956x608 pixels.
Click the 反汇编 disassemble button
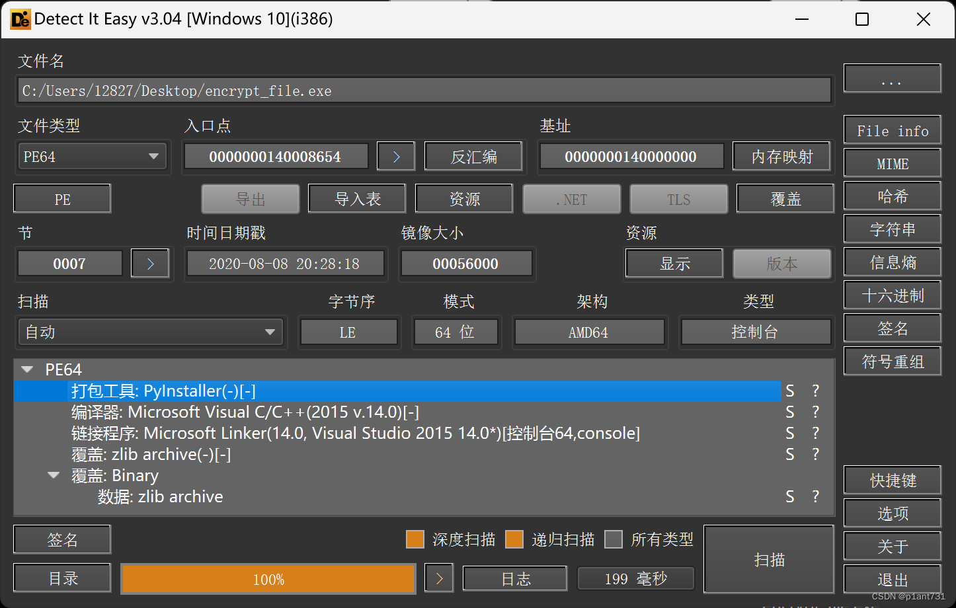pyautogui.click(x=473, y=157)
